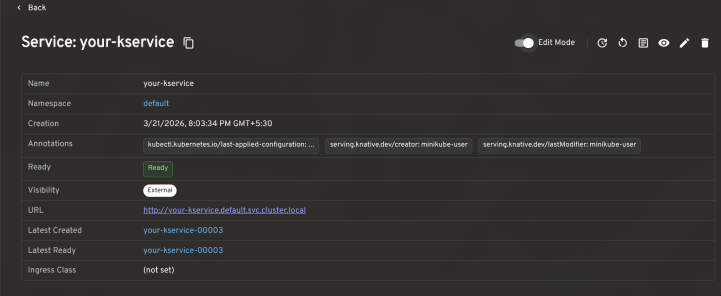This screenshot has height=296, width=721.
Task: Click the Visibility row label
Action: tap(44, 190)
